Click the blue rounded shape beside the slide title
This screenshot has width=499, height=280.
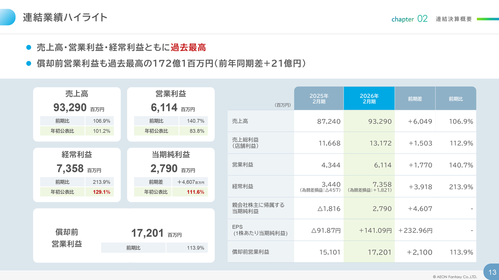pyautogui.click(x=7, y=17)
